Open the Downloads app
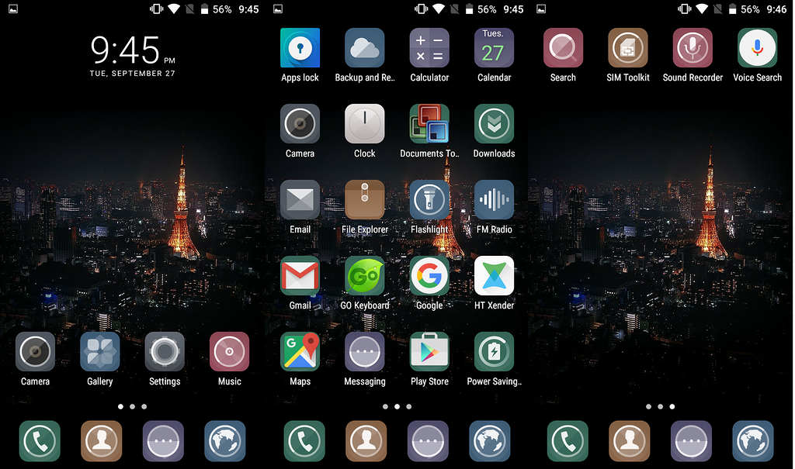This screenshot has height=469, width=795. [494, 124]
